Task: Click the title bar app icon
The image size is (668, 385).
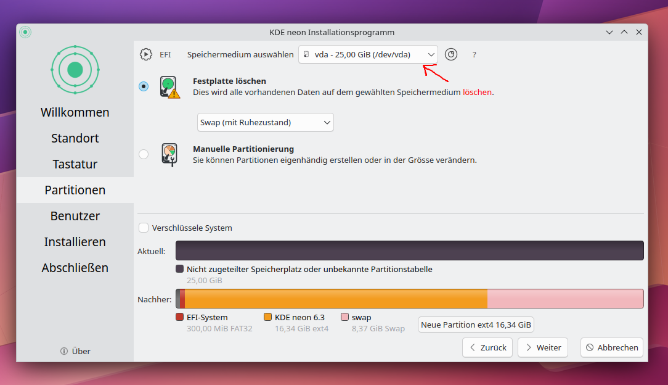Action: [x=25, y=32]
